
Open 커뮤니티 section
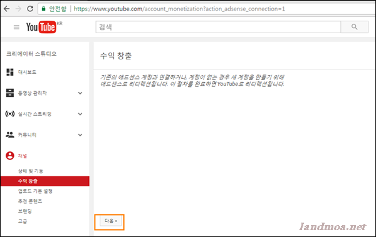coord(27,135)
